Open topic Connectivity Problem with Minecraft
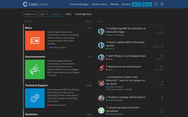 125,80
